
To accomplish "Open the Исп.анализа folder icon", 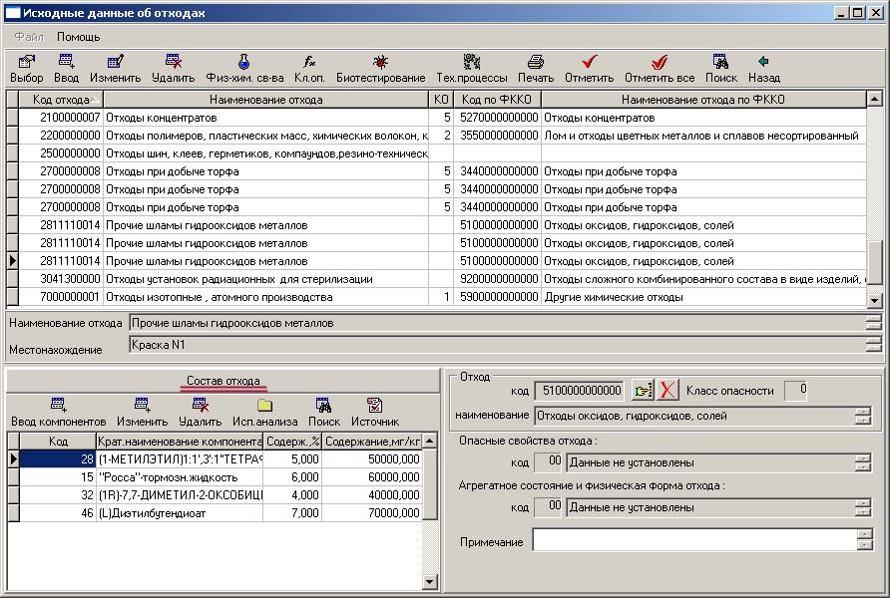I will (x=264, y=406).
